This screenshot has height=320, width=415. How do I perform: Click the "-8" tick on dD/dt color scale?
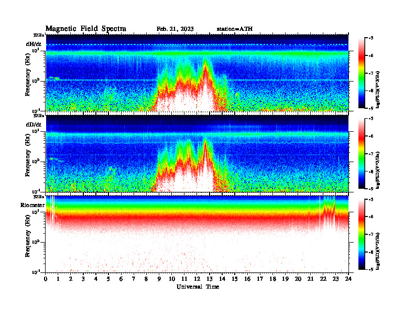[x=371, y=172]
